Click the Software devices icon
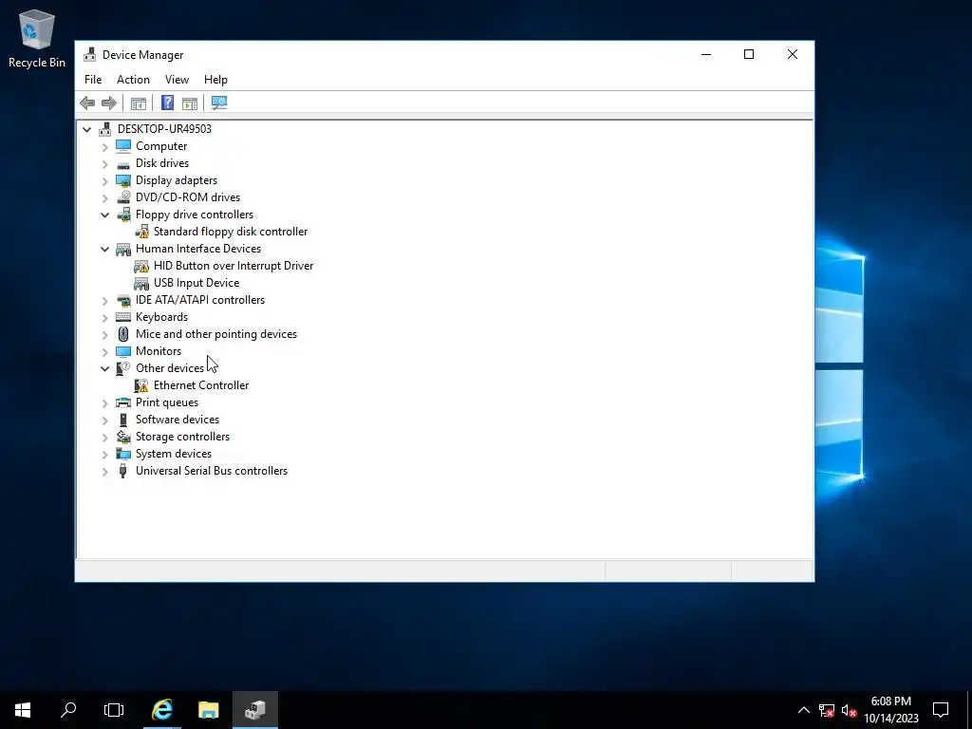The width and height of the screenshot is (972, 729). tap(123, 420)
